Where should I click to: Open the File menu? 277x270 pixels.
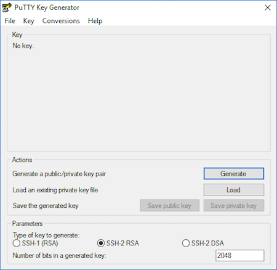10,21
